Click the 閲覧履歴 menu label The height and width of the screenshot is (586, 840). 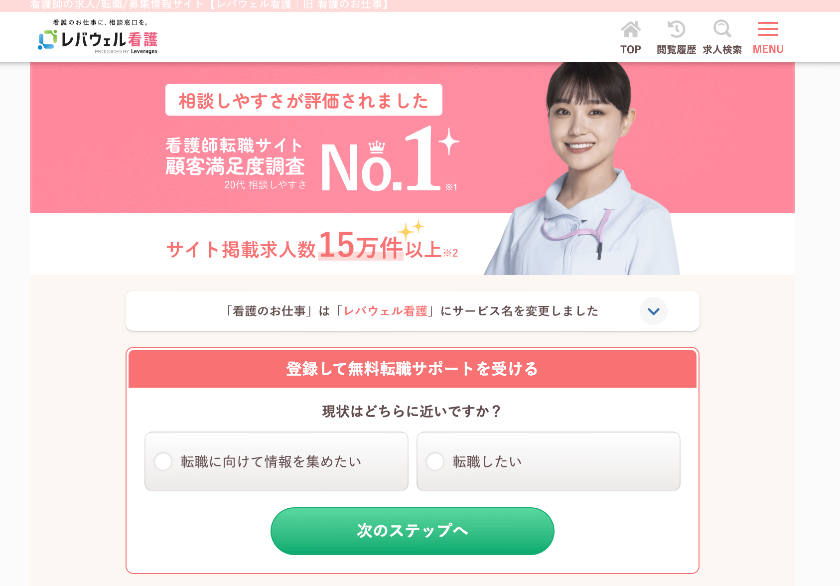point(676,49)
